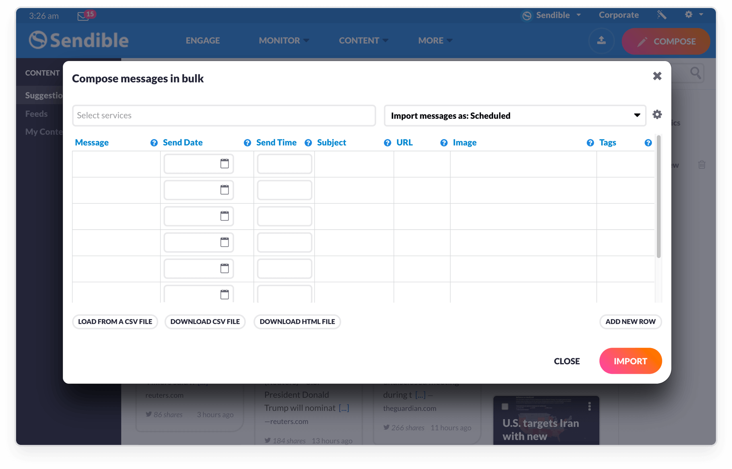Open the upload icon beside Compose
The width and height of the screenshot is (732, 469).
point(601,41)
